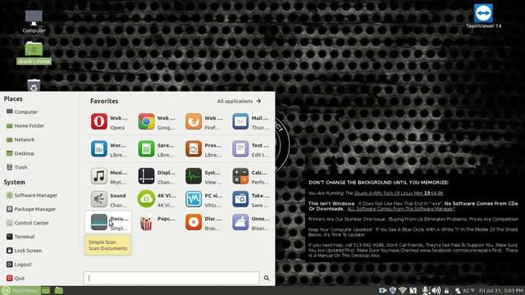The image size is (525, 295).
Task: Launch BleachBit cleaner
Action: click(x=251, y=223)
